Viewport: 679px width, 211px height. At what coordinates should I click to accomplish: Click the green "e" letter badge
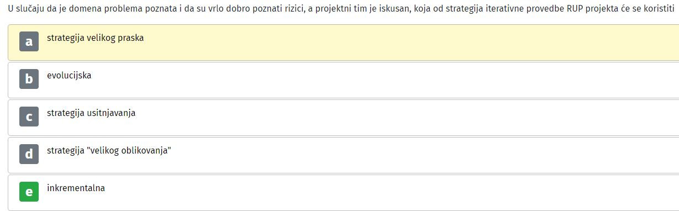click(x=29, y=192)
